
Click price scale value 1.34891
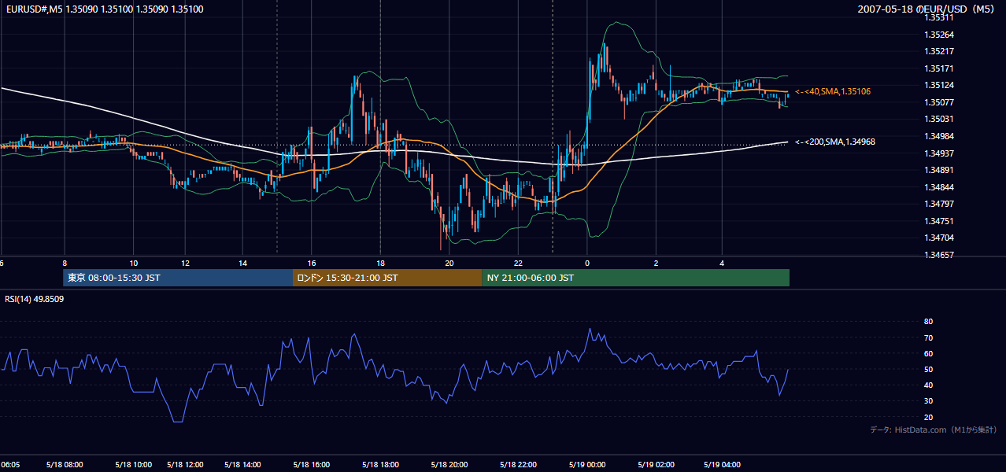tap(939, 170)
